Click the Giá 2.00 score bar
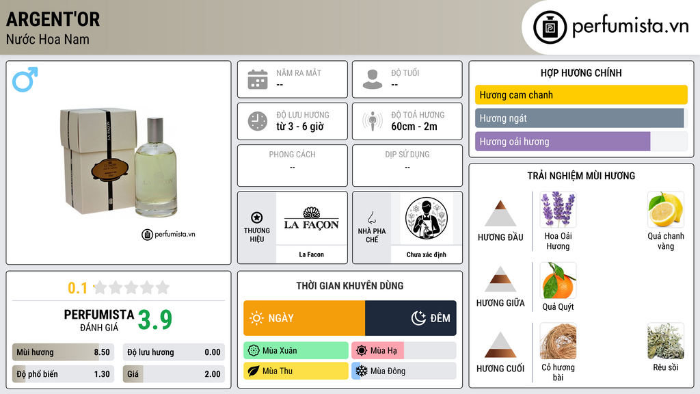 tap(174, 374)
